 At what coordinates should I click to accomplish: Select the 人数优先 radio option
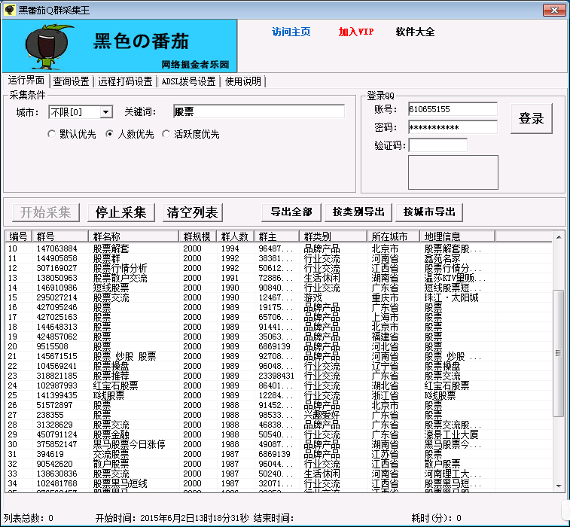pyautogui.click(x=109, y=134)
